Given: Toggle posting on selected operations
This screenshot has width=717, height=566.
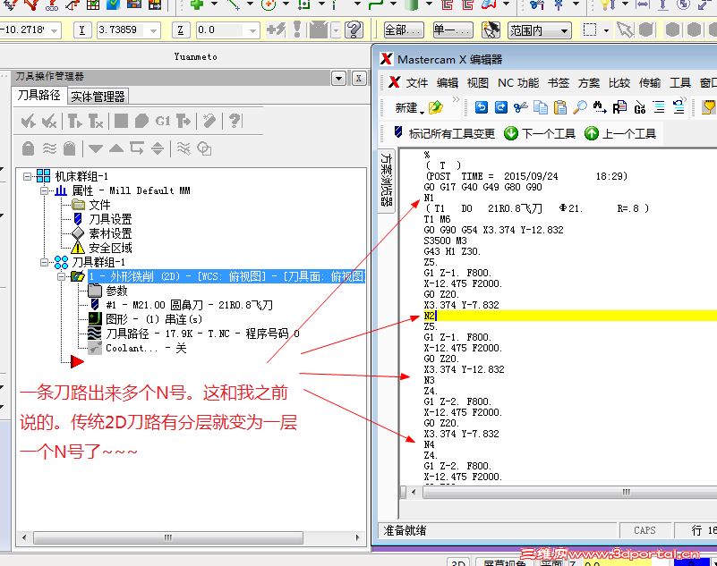Looking at the screenshot, I should (x=70, y=148).
